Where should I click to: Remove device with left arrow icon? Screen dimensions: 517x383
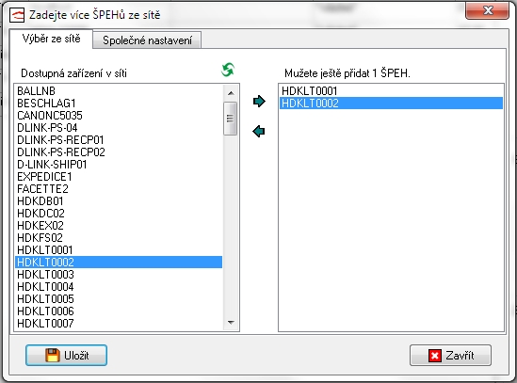click(x=259, y=131)
